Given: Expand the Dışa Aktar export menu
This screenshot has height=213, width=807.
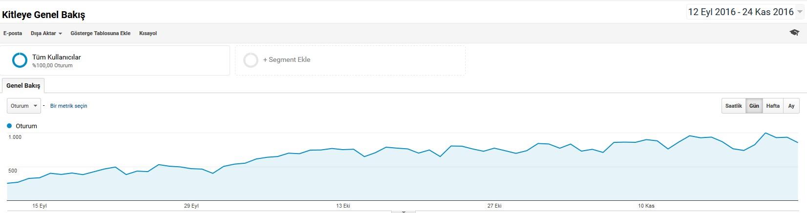Looking at the screenshot, I should [x=46, y=34].
